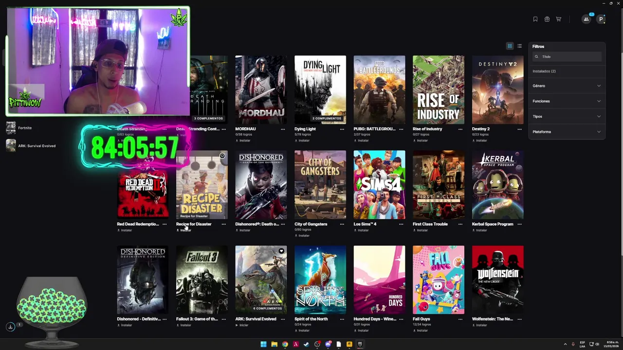Click Instalar under Kerbal Space Program
The height and width of the screenshot is (350, 623).
pyautogui.click(x=479, y=230)
